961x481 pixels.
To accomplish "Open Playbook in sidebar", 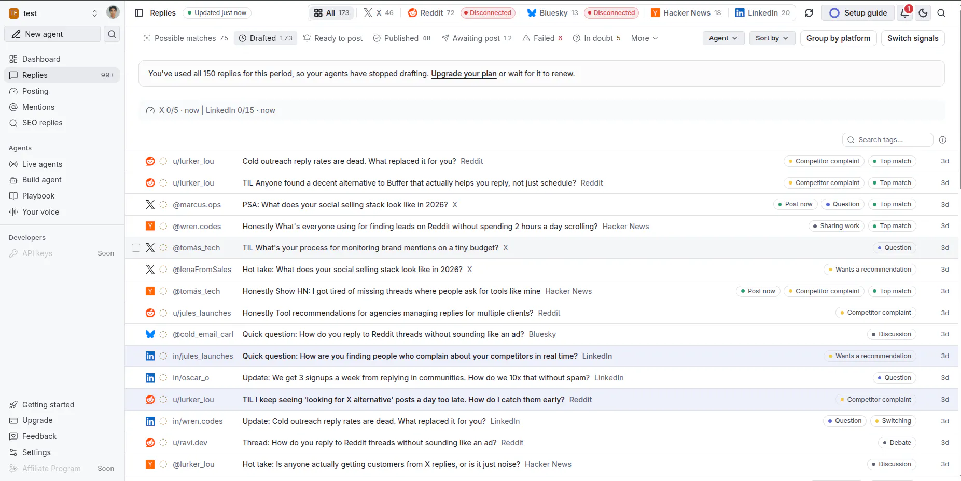I will pos(62,196).
